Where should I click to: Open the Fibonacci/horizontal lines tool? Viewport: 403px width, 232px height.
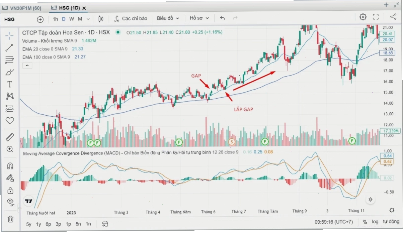click(10, 60)
